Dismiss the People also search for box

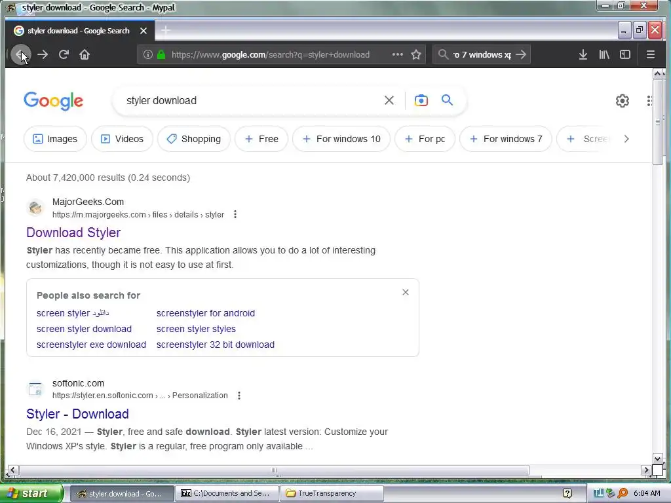pyautogui.click(x=406, y=292)
